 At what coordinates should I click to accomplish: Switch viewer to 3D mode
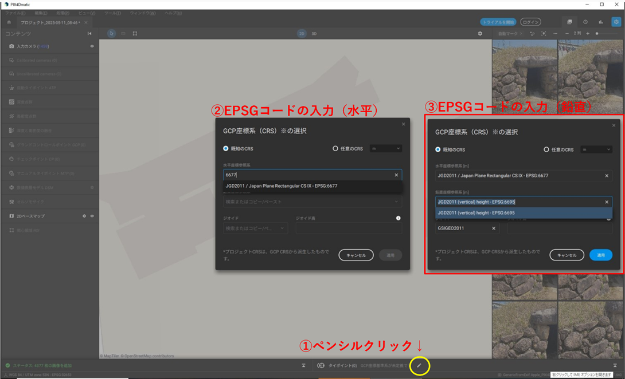(314, 33)
